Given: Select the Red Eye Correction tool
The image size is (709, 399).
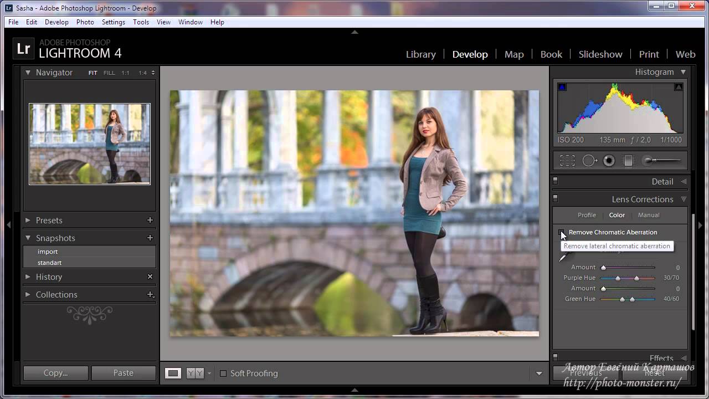Looking at the screenshot, I should (x=609, y=161).
